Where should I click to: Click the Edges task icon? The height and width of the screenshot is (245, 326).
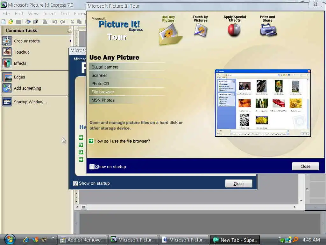[7, 77]
